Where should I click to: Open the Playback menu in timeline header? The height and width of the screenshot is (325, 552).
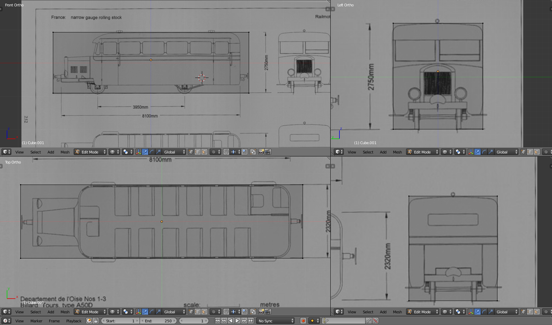click(x=74, y=321)
